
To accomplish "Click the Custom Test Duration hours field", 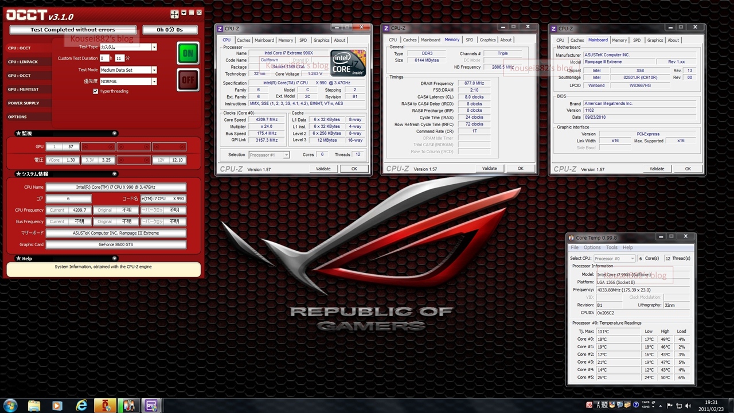I will click(104, 59).
